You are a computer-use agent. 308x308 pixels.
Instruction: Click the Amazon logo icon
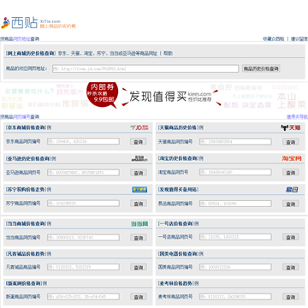click(x=139, y=158)
